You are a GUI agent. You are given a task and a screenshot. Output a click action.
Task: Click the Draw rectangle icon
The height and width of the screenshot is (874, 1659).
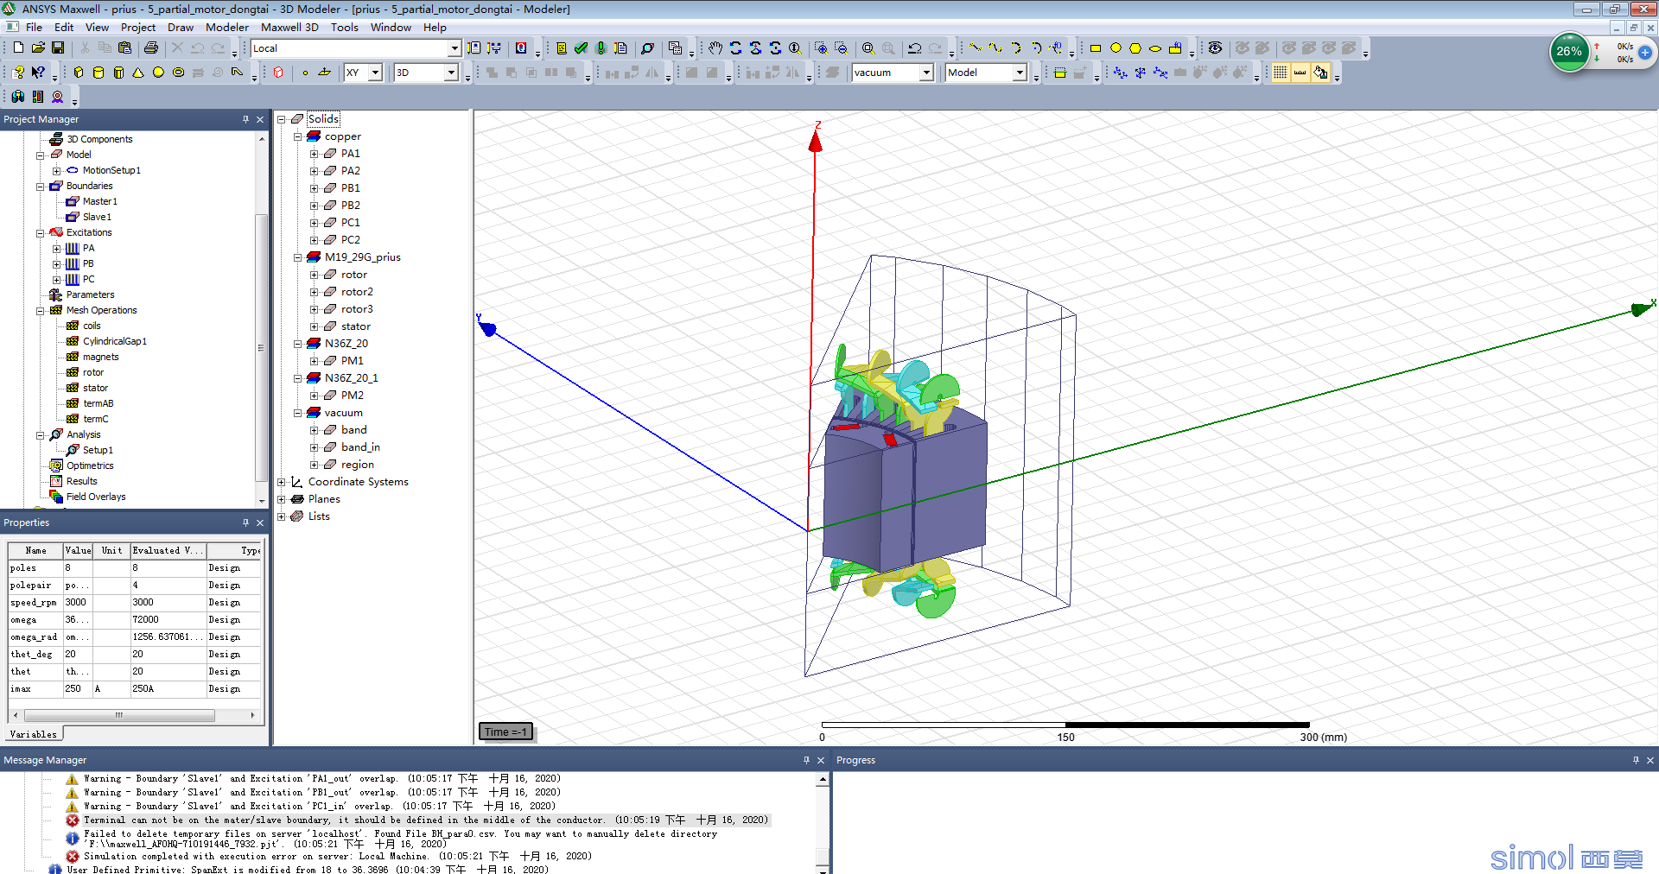pyautogui.click(x=1096, y=48)
